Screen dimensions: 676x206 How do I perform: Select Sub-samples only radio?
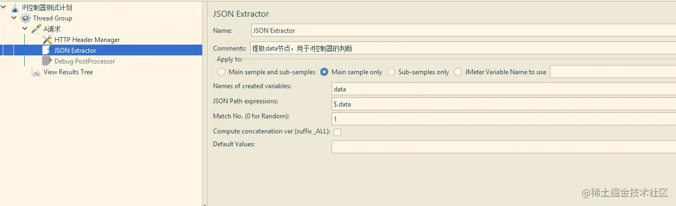(391, 72)
